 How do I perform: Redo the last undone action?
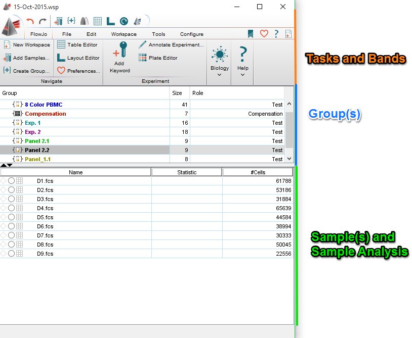pos(44,21)
